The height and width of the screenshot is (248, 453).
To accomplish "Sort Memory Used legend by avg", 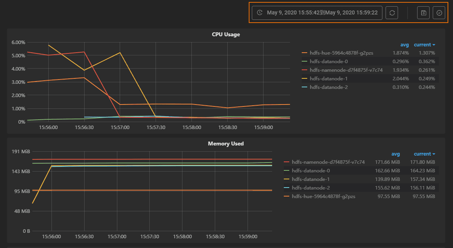I will click(395, 154).
